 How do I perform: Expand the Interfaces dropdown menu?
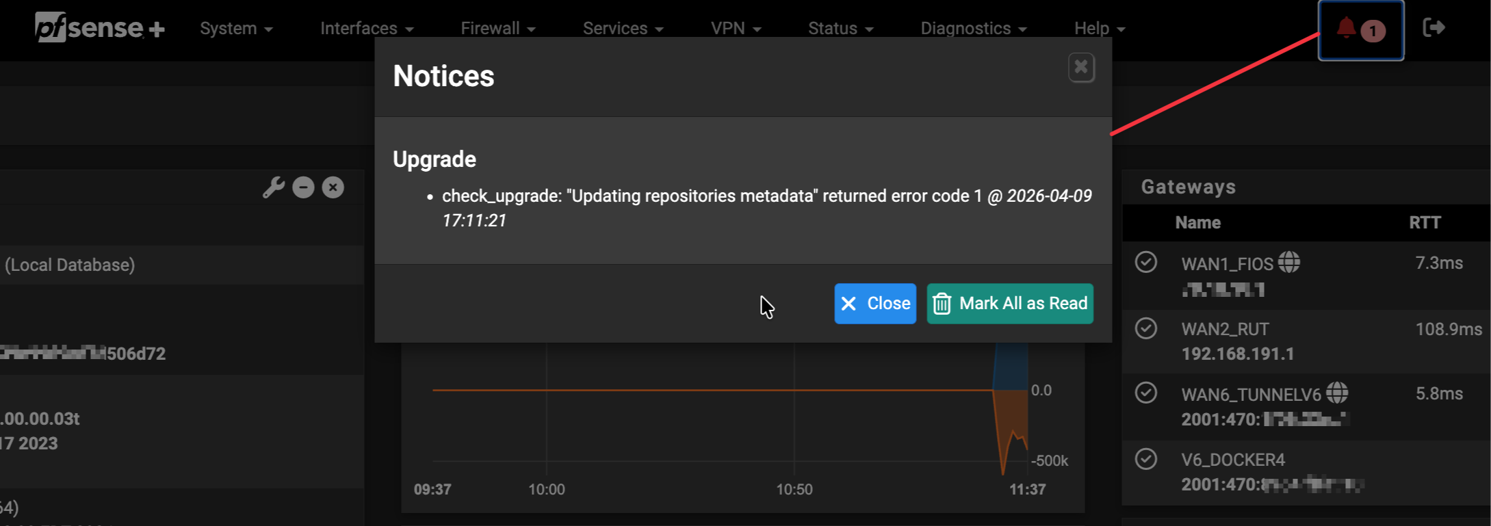click(367, 29)
